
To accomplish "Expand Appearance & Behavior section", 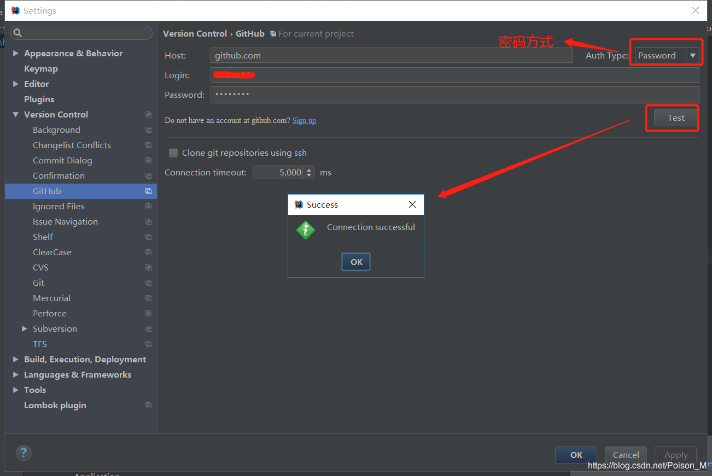I will point(16,54).
